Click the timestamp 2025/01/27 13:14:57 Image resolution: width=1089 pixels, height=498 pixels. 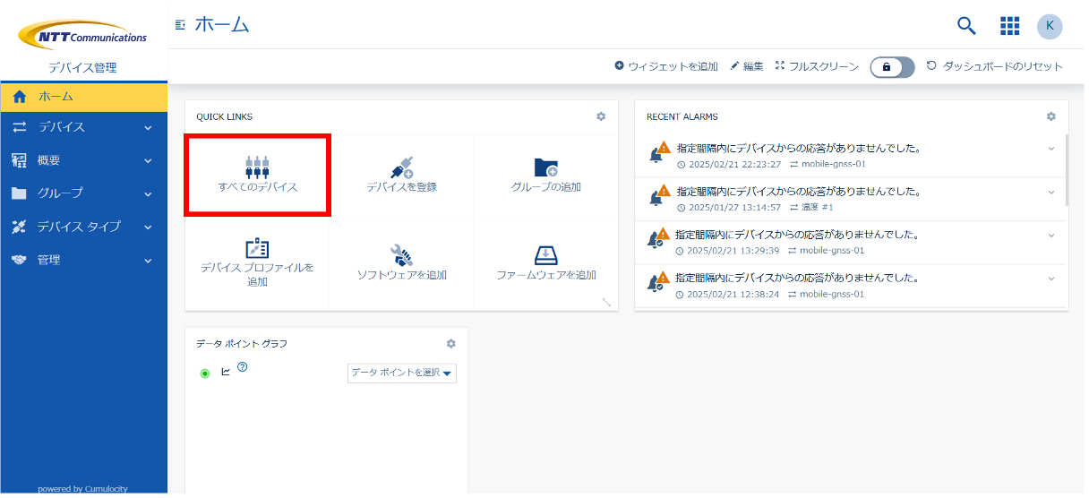(734, 207)
